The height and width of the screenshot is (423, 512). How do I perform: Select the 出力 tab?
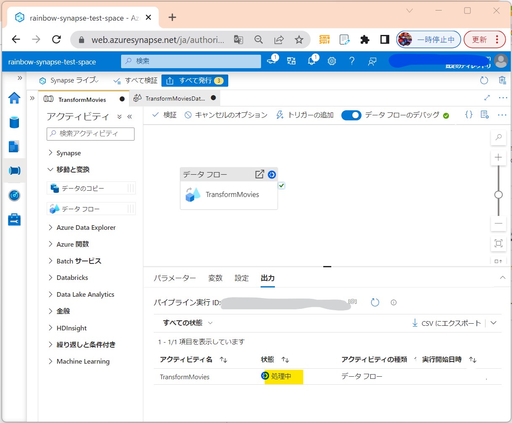point(268,278)
